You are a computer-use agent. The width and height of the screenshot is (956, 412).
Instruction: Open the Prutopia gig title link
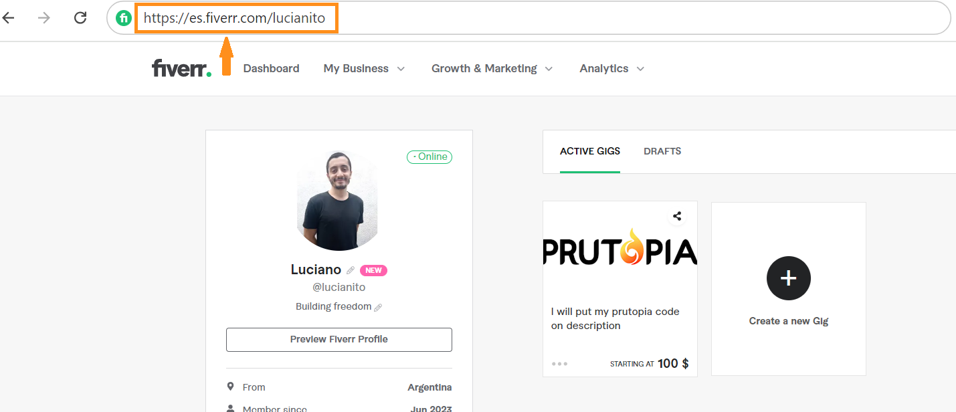click(x=615, y=318)
